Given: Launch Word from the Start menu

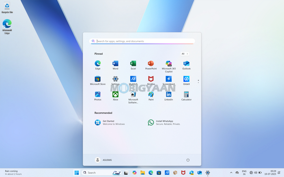Looking at the screenshot, I should tap(115, 65).
